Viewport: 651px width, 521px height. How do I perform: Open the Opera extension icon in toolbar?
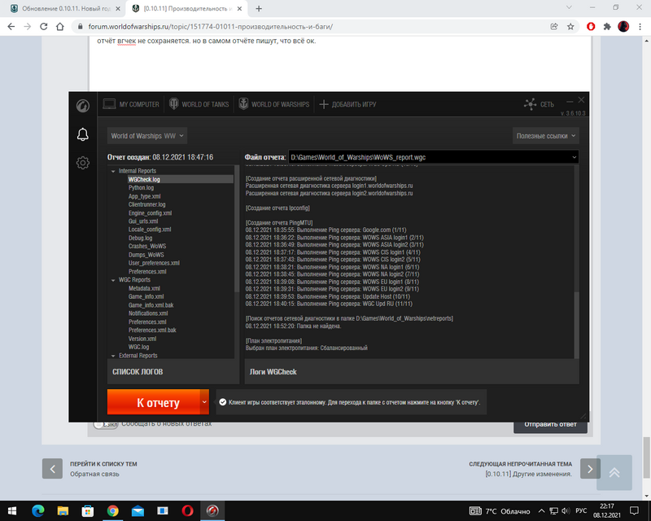591,27
